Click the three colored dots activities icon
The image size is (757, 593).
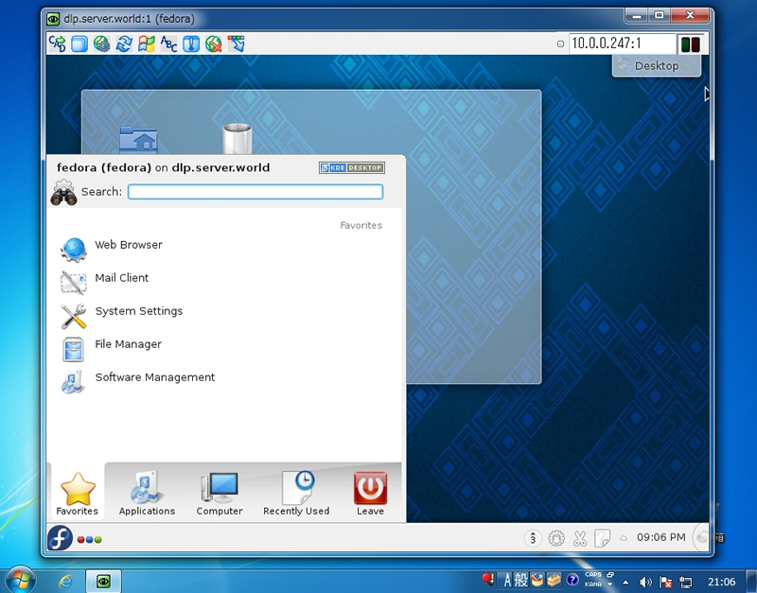(x=89, y=539)
